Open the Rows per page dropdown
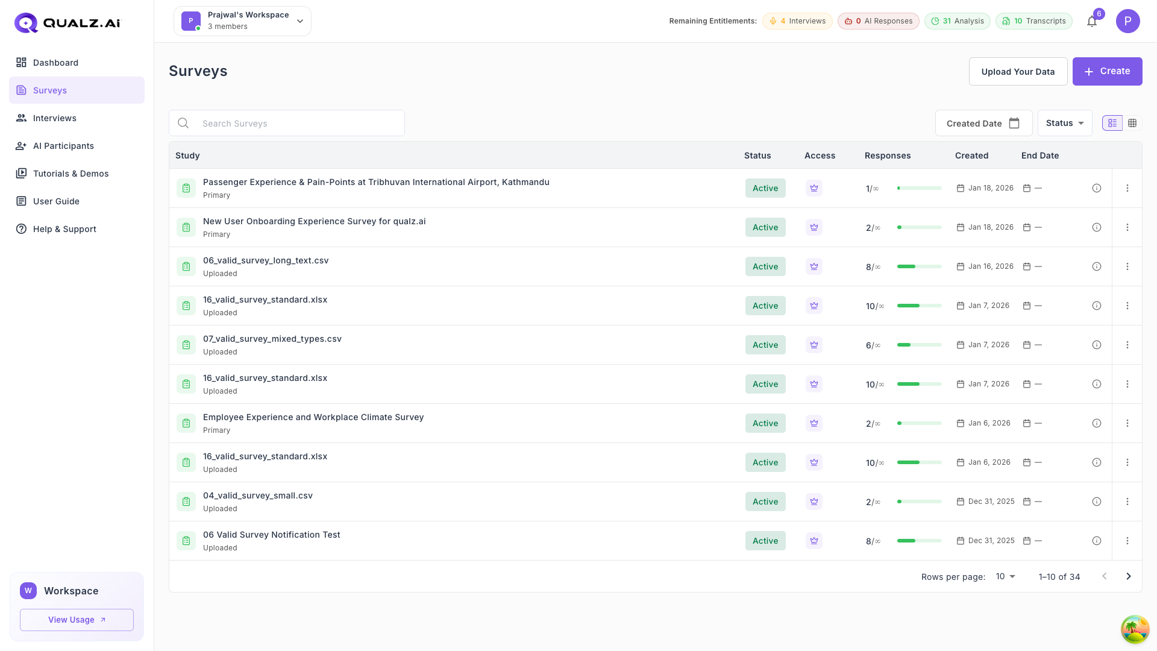Screen dimensions: 1157x651 [1004, 576]
